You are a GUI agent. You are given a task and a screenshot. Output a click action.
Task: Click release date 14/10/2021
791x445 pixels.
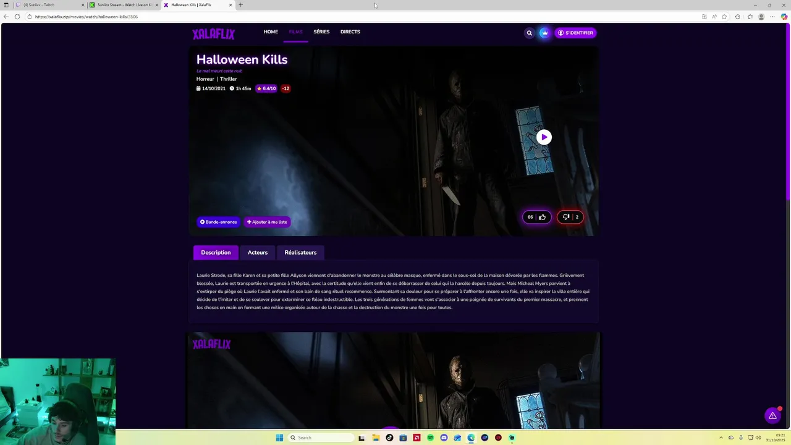(x=211, y=88)
